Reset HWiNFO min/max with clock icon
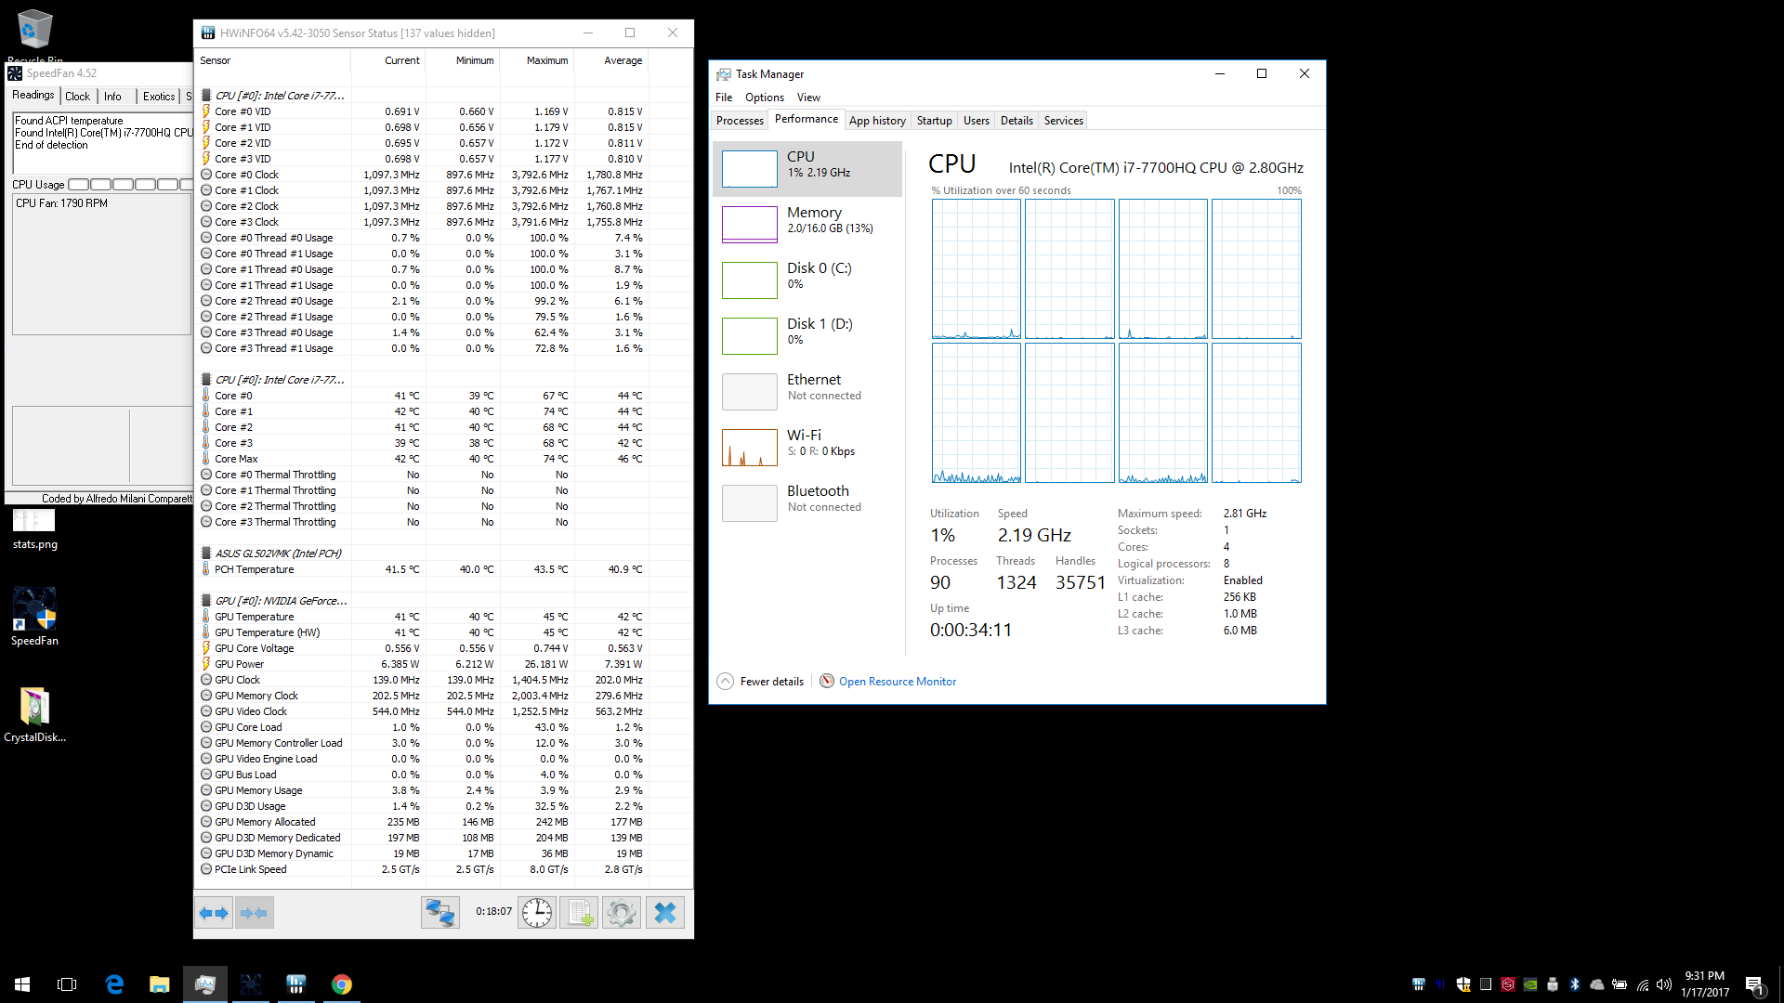 [x=537, y=913]
